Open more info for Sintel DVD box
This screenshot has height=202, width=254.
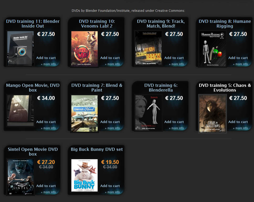coord(48,192)
